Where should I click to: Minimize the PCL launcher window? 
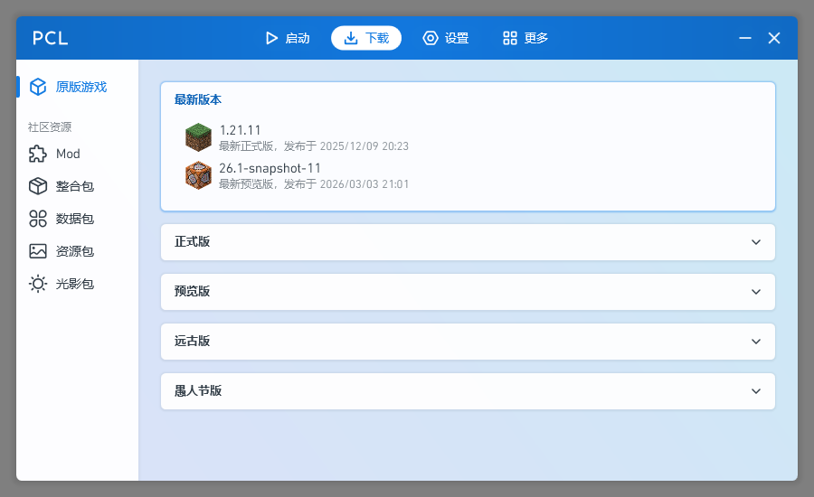(745, 38)
